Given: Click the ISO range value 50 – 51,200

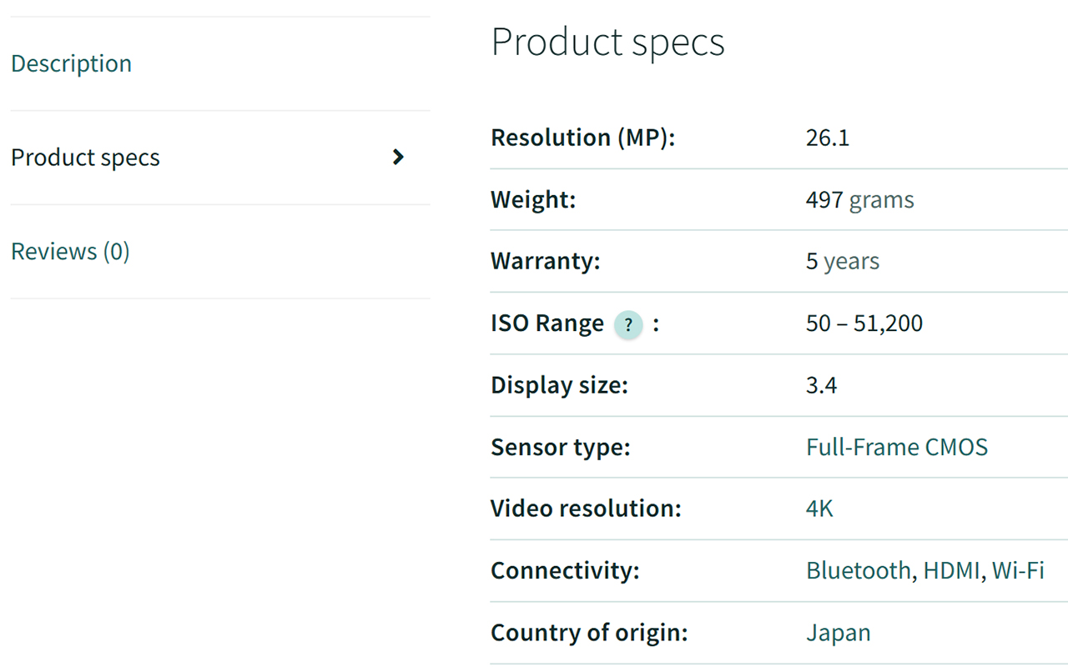Looking at the screenshot, I should (x=864, y=323).
